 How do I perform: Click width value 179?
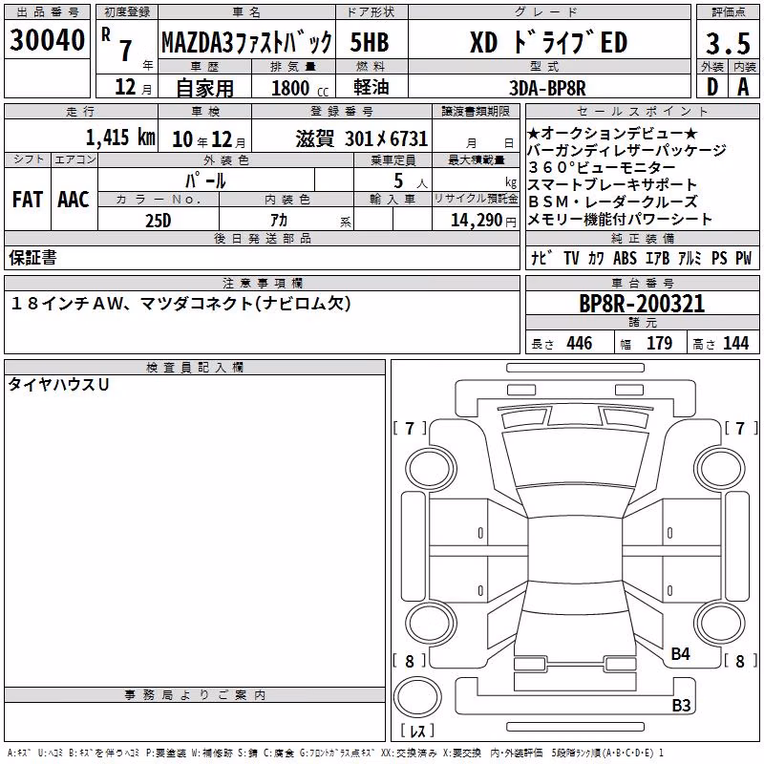click(x=659, y=343)
